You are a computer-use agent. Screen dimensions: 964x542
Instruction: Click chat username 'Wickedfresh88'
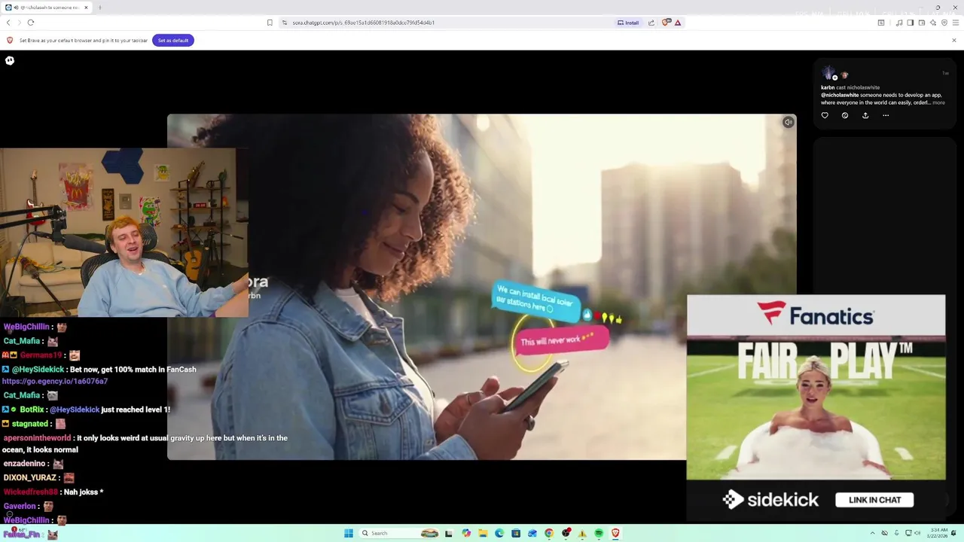(30, 492)
